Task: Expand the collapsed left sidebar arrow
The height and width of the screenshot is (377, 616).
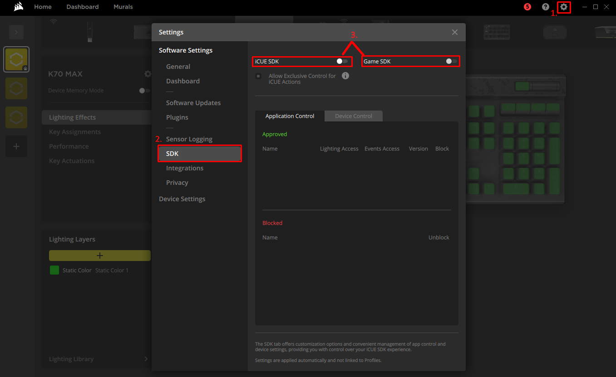Action: point(16,32)
